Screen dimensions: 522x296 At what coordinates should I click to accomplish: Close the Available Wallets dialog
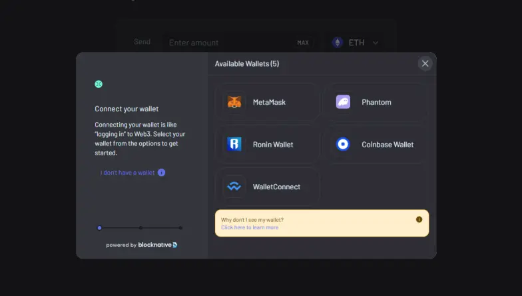tap(425, 63)
